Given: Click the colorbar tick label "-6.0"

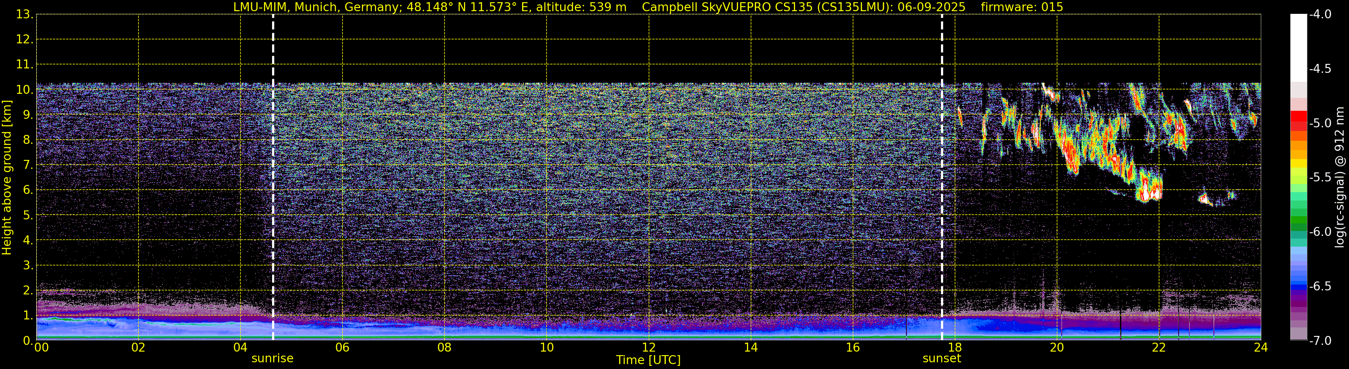Looking at the screenshot, I should coord(1320,232).
